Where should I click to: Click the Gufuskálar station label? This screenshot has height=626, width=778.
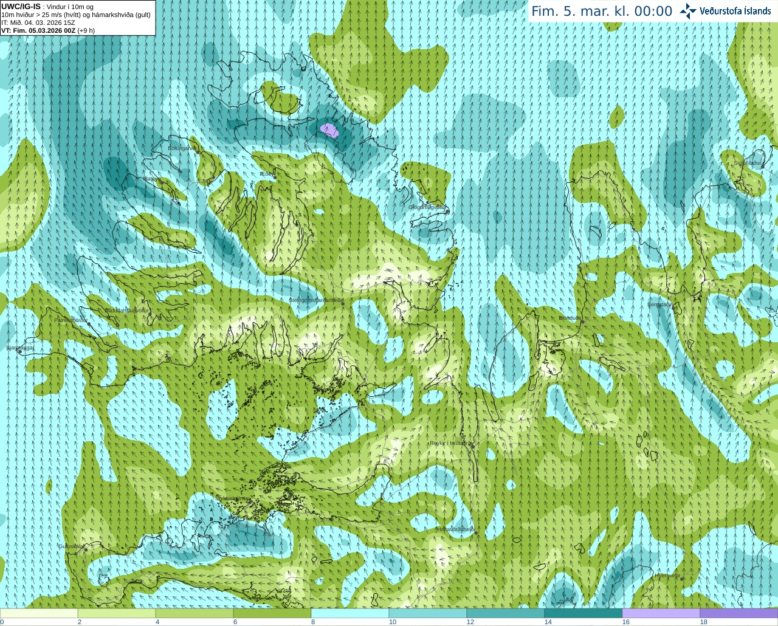71,546
